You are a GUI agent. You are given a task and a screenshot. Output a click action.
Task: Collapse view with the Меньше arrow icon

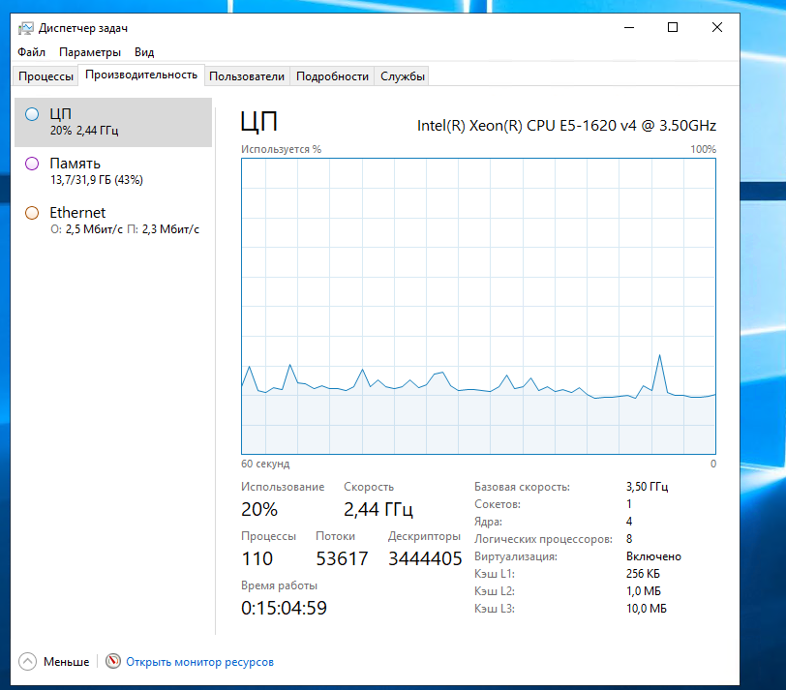click(27, 662)
